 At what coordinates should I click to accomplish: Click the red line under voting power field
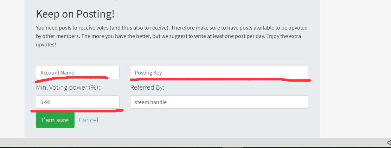point(77,110)
